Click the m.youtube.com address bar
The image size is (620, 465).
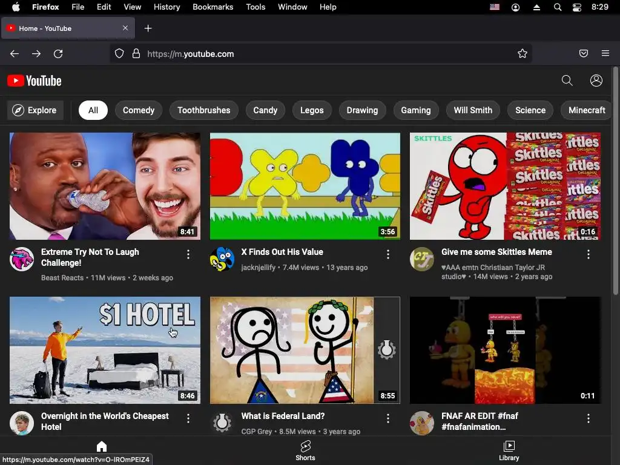pyautogui.click(x=320, y=54)
